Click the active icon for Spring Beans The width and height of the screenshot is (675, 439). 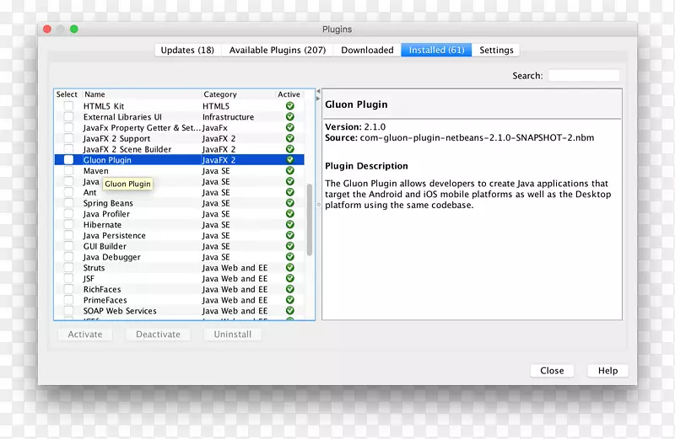pyautogui.click(x=289, y=203)
